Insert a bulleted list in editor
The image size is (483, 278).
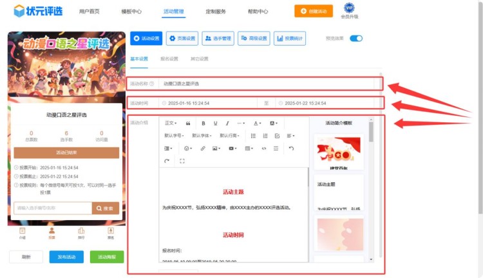coord(253,136)
